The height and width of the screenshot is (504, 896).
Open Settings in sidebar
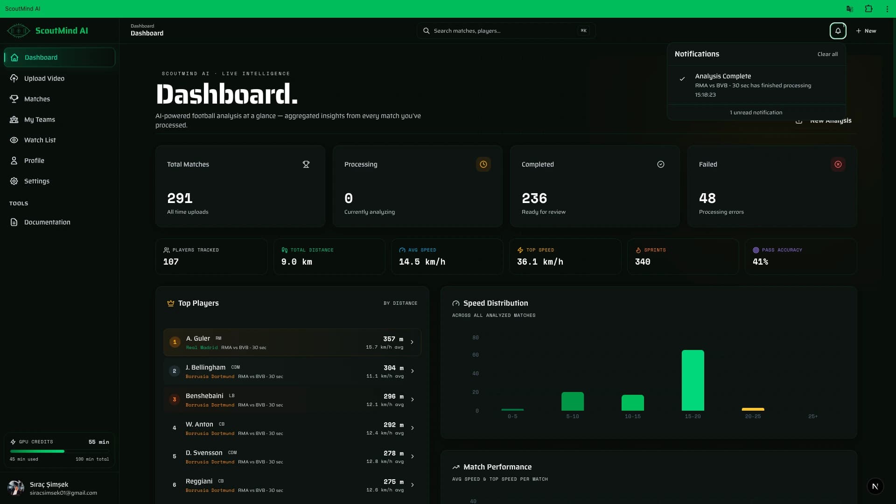59,181
